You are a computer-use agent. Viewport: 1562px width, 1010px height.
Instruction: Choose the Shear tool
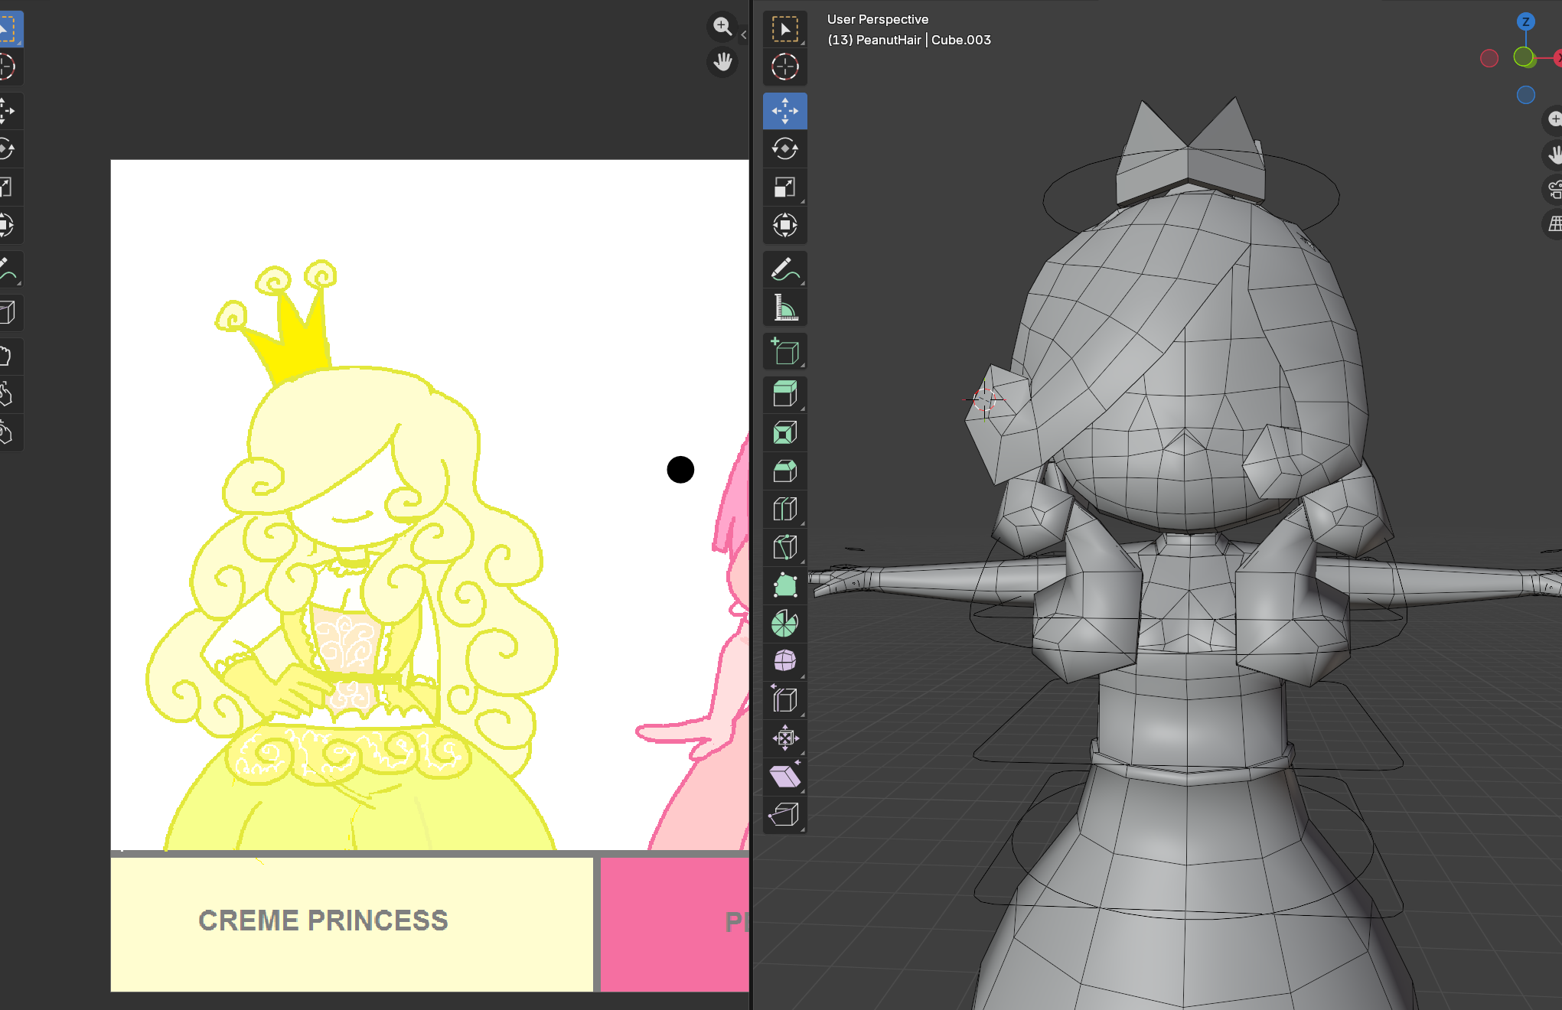(x=784, y=777)
